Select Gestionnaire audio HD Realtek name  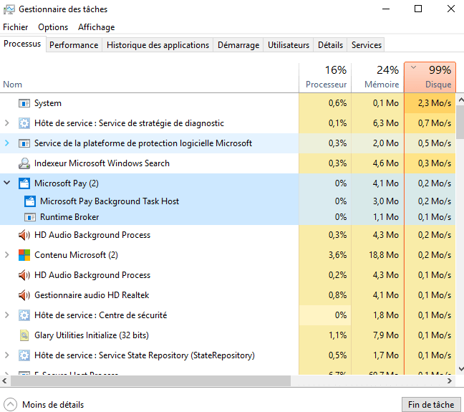(x=92, y=295)
